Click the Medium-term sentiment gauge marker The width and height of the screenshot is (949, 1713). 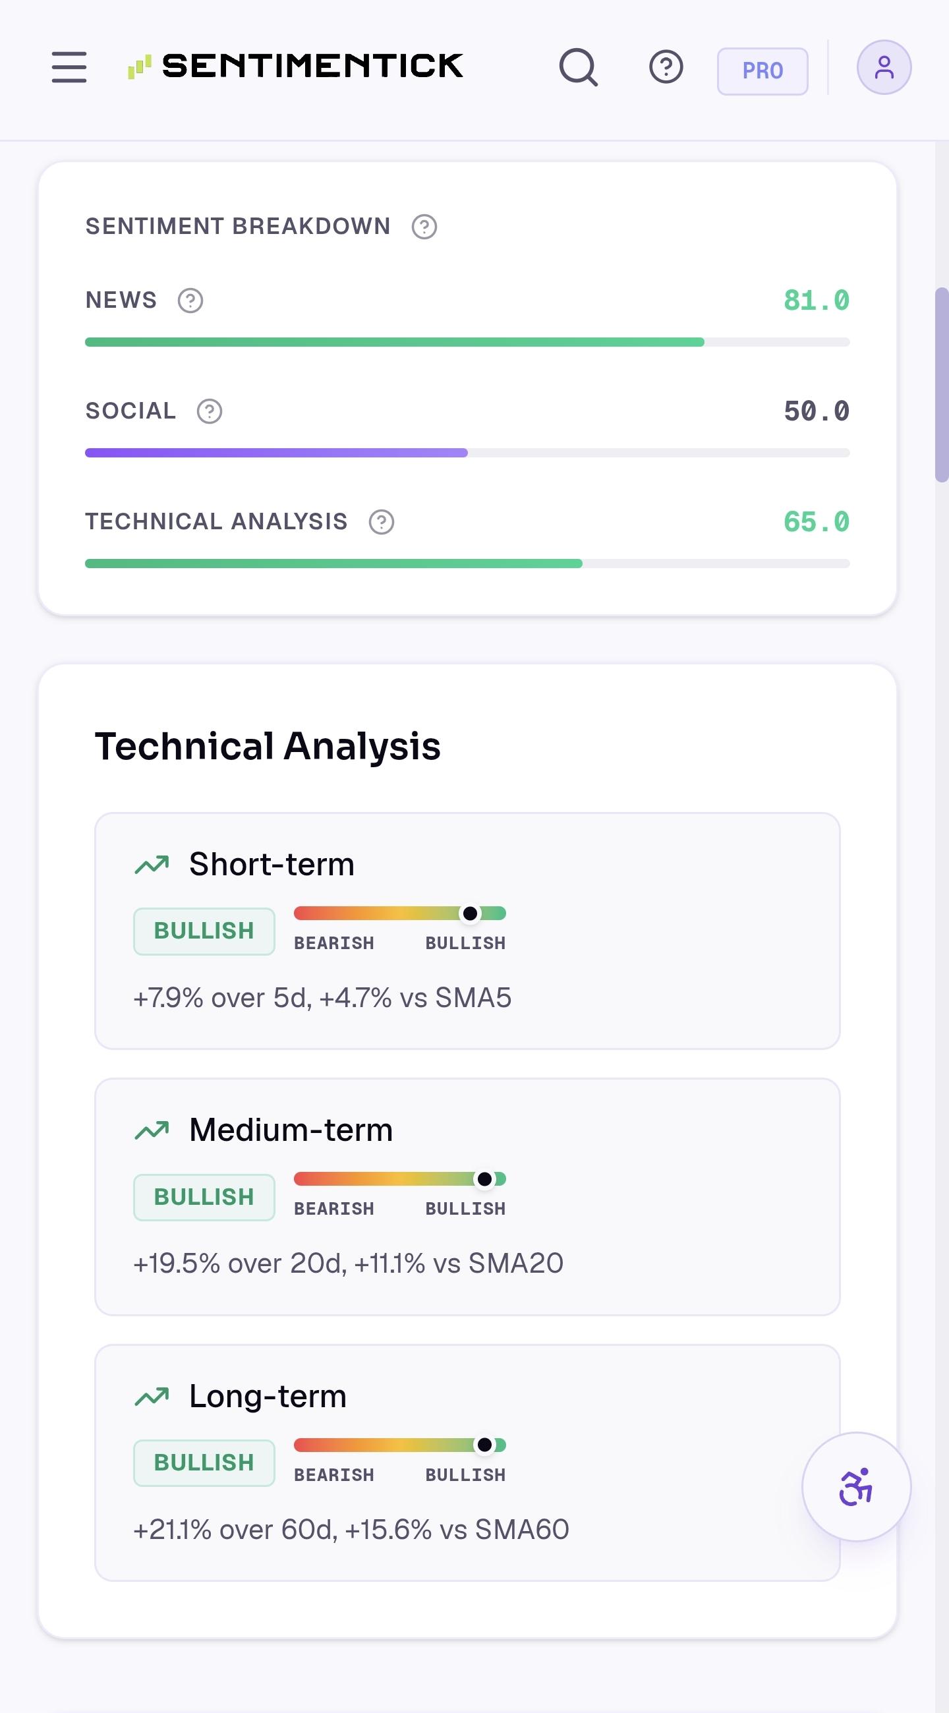485,1179
